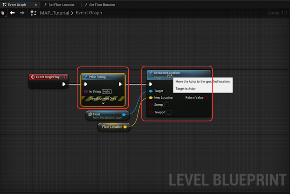Image resolution: width=290 pixels, height=194 pixels.
Task: Select the Event BeginPlay node title
Action: point(48,77)
